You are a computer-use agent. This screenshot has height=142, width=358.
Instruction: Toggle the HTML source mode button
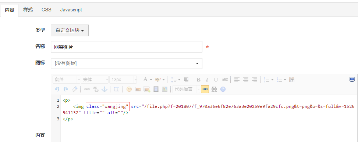[205, 89]
